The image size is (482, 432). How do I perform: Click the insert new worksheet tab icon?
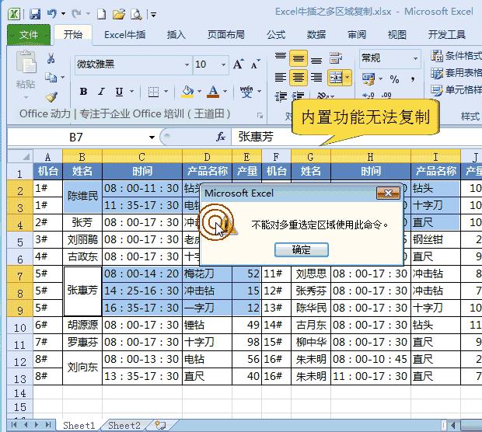160,426
